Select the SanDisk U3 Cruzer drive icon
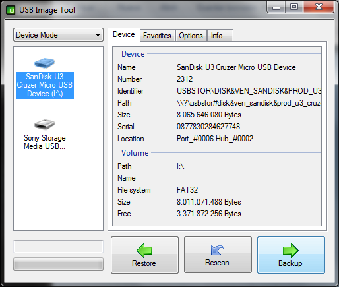The height and width of the screenshot is (287, 339). coord(45,63)
